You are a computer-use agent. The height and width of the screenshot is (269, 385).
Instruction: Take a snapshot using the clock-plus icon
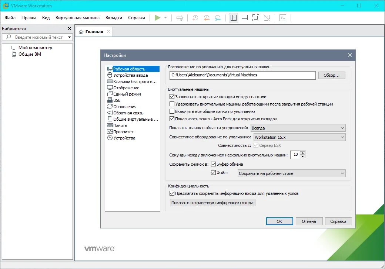coord(195,17)
